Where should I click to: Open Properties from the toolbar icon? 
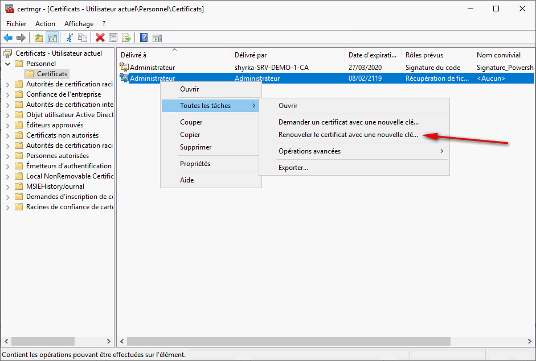tap(113, 38)
